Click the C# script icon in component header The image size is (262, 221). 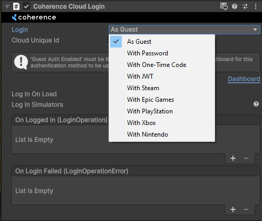pos(16,6)
